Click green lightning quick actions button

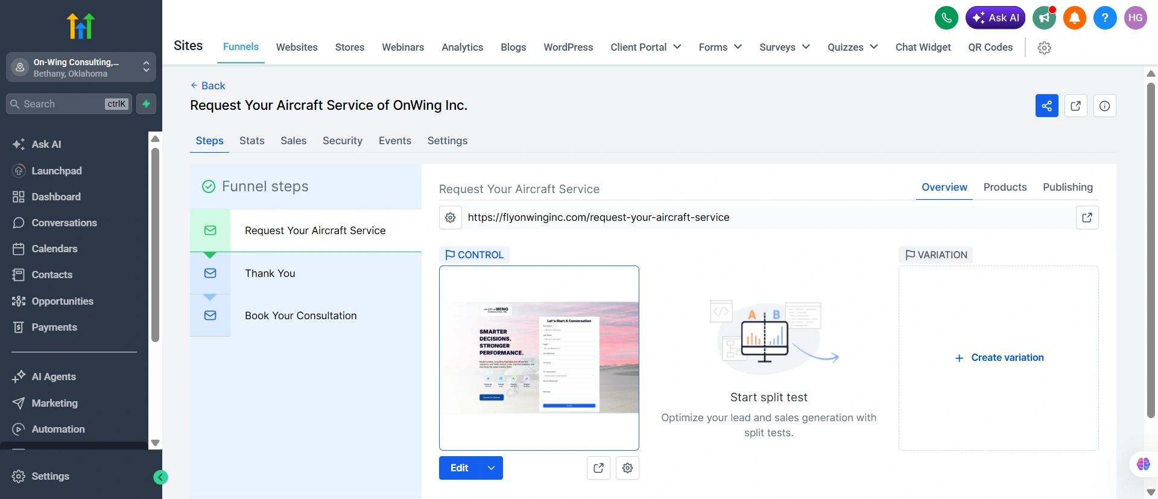point(146,104)
